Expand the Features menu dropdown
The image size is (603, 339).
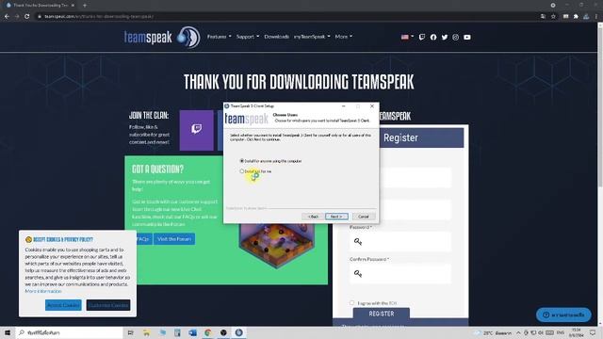point(220,37)
